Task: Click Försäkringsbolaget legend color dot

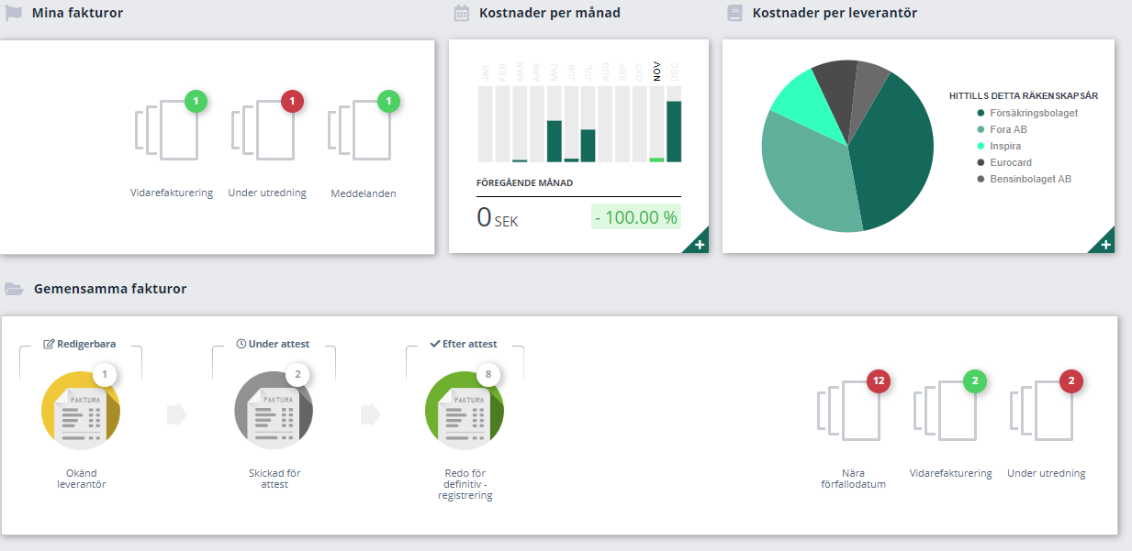Action: 981,113
